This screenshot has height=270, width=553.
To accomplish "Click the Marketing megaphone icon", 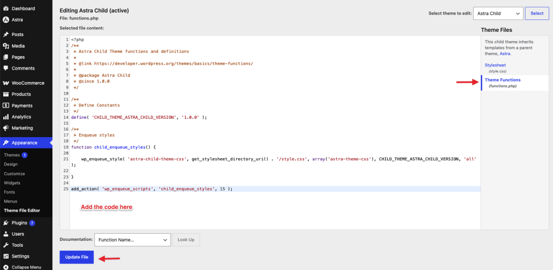I will [x=5, y=128].
